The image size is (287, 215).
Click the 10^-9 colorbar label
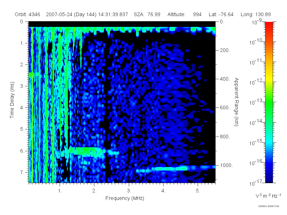pos(257,22)
